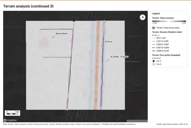191x128 pixels.
Task: Click the '© Mapbox' attribution text
Action: point(106,124)
